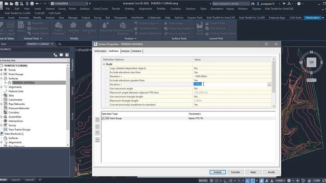This screenshot has height=183, width=326.
Task: Expand the Point Groups tree node
Action: coord(2,74)
